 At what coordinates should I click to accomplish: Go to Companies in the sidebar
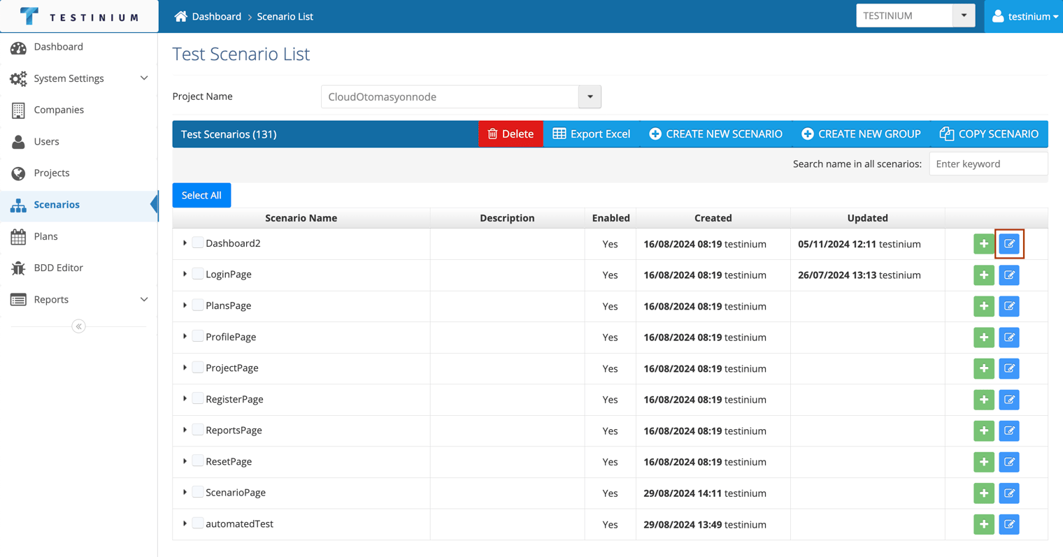(x=79, y=110)
